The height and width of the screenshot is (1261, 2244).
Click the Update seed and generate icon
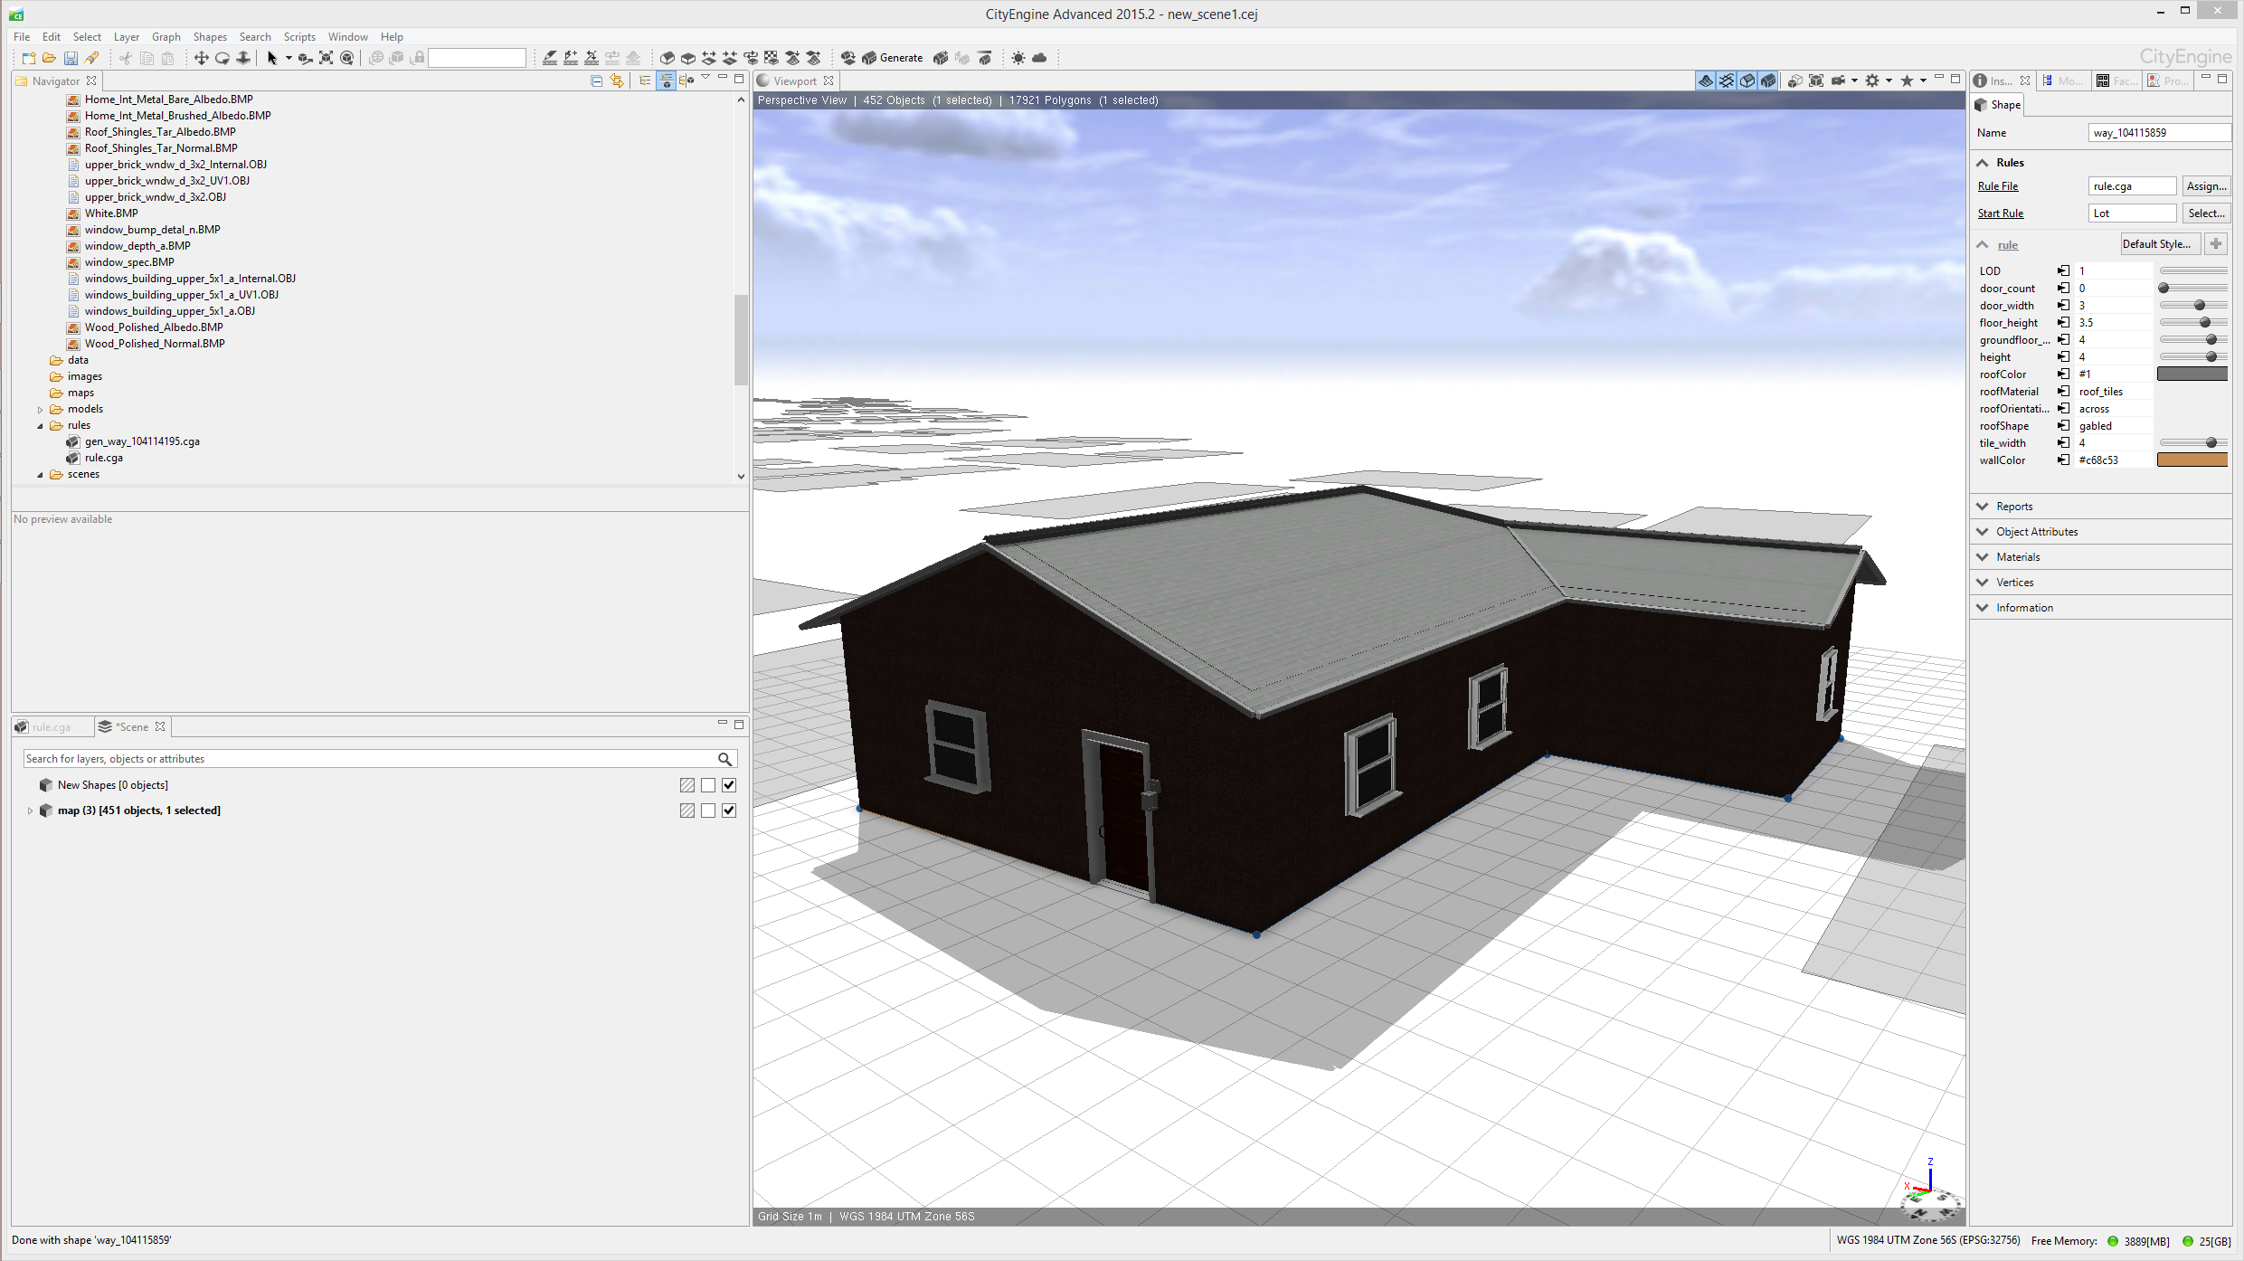pyautogui.click(x=941, y=58)
